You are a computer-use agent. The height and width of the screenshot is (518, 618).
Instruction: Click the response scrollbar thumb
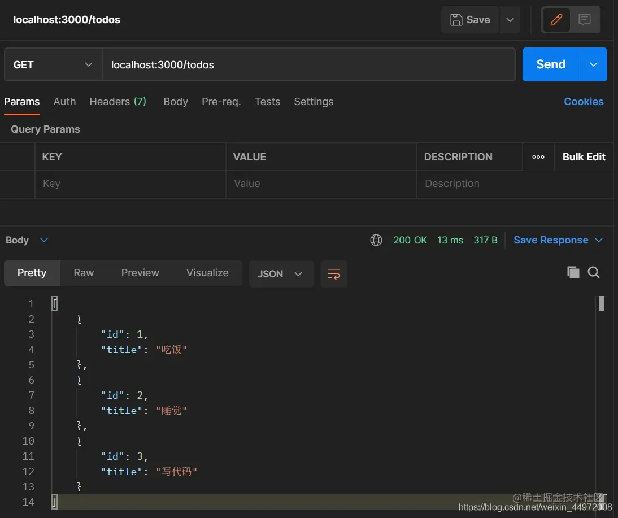tap(602, 303)
